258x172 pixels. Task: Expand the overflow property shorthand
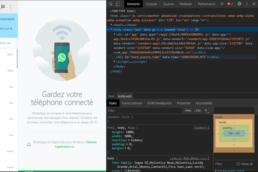(x=129, y=140)
